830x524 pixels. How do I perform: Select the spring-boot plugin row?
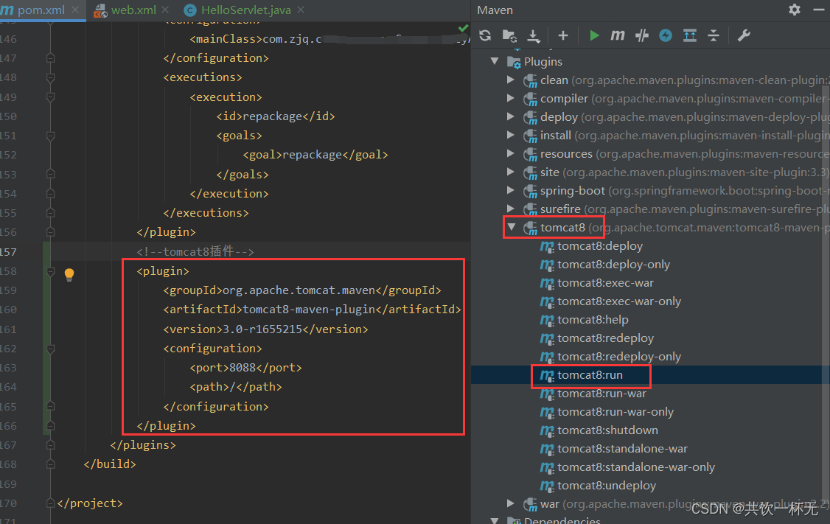click(650, 191)
